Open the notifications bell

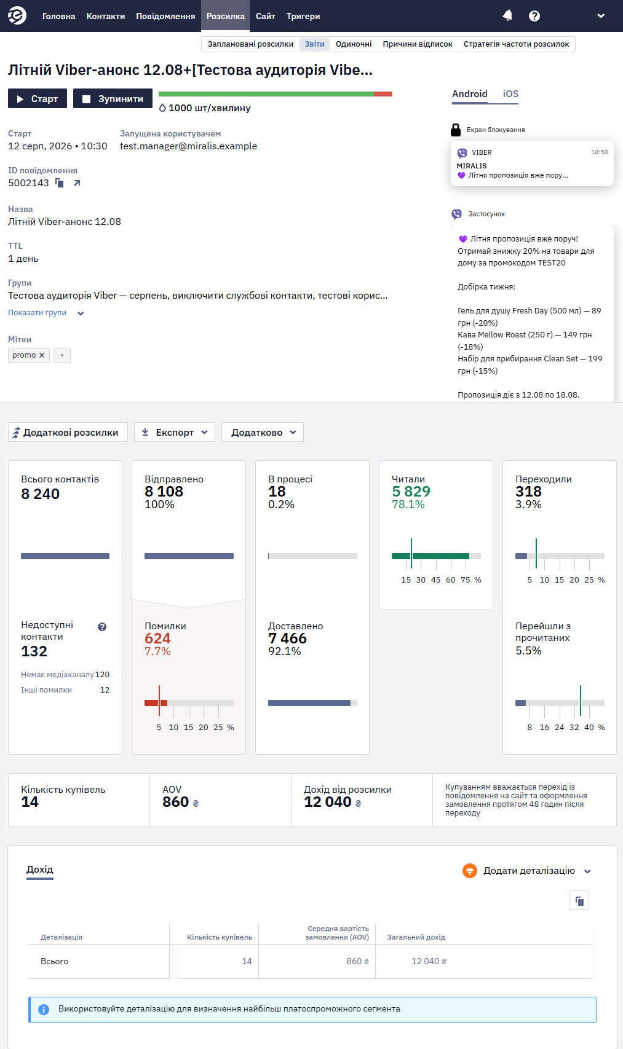[507, 15]
